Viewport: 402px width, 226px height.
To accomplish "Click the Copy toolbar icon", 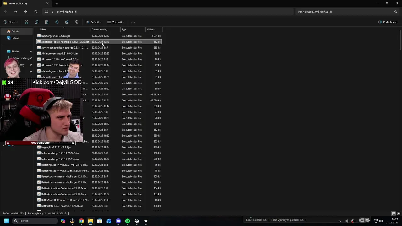I will pos(36,22).
